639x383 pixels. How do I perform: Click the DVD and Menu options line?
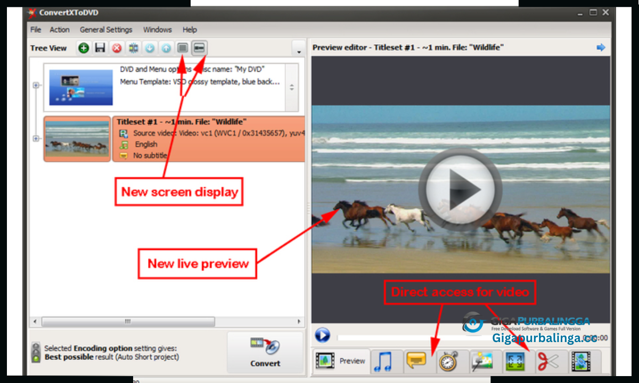coord(192,69)
